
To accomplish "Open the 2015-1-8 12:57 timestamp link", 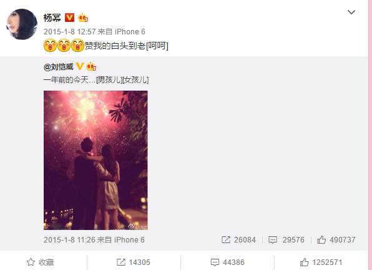I will (x=69, y=32).
